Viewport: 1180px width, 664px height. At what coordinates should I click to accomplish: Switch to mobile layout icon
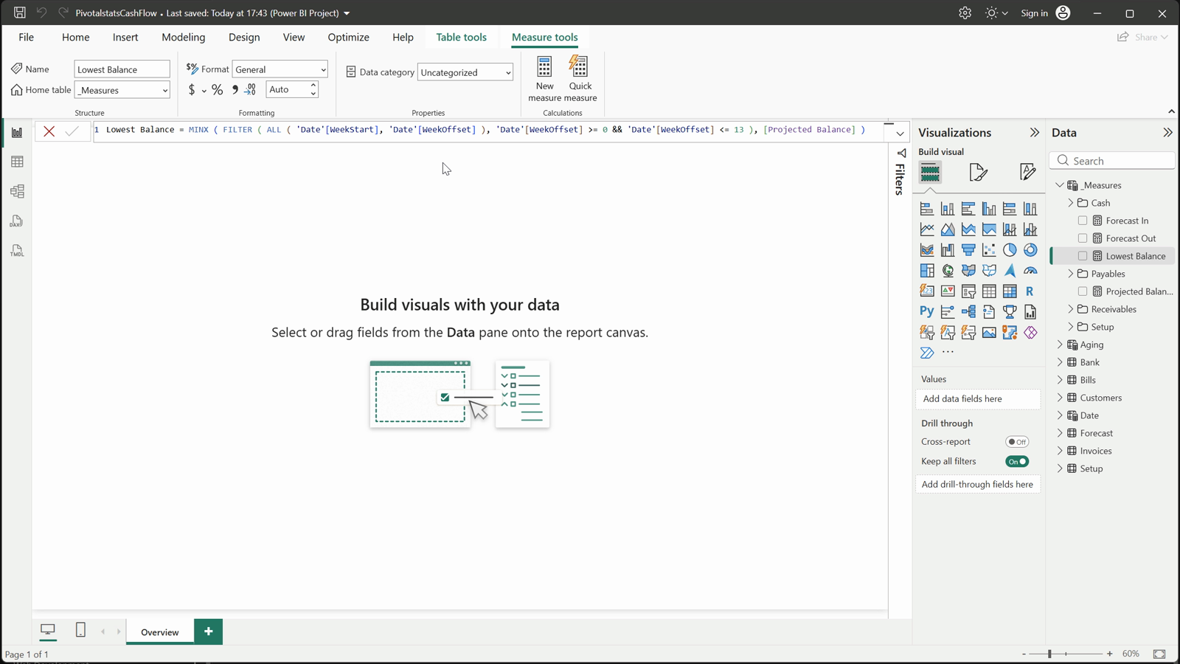[x=81, y=630]
